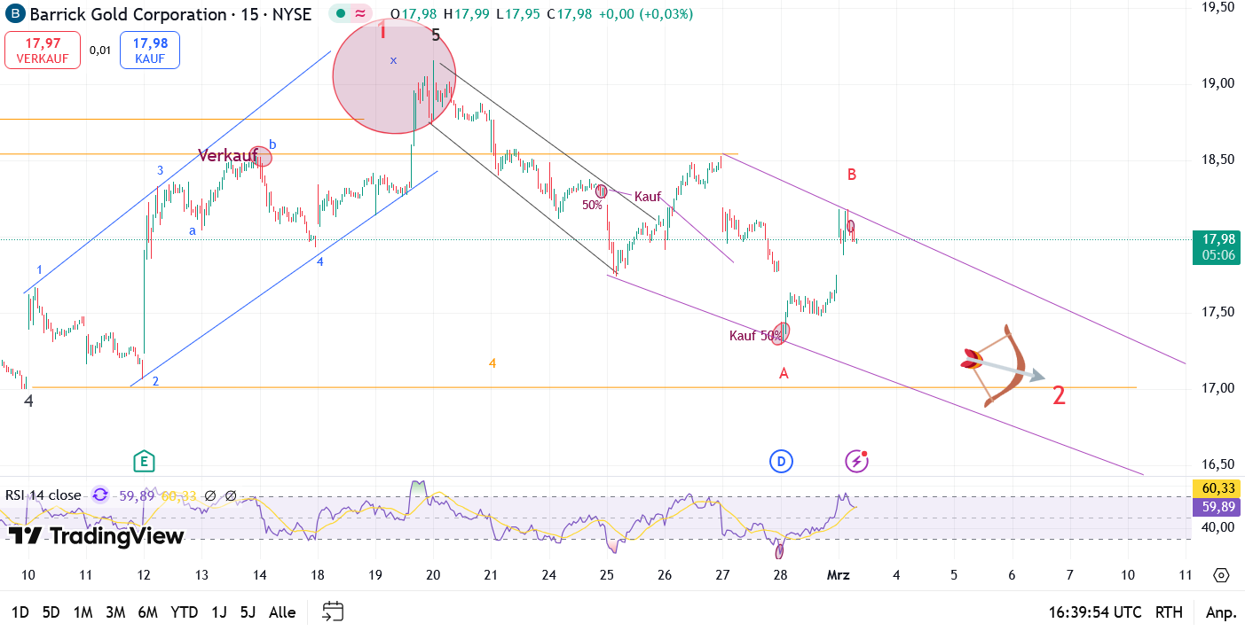The image size is (1245, 631).
Task: Open time zone menu at 16:39:54 UTC
Action: click(1094, 612)
